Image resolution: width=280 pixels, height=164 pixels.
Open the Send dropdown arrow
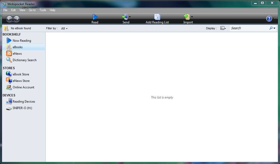click(x=130, y=17)
